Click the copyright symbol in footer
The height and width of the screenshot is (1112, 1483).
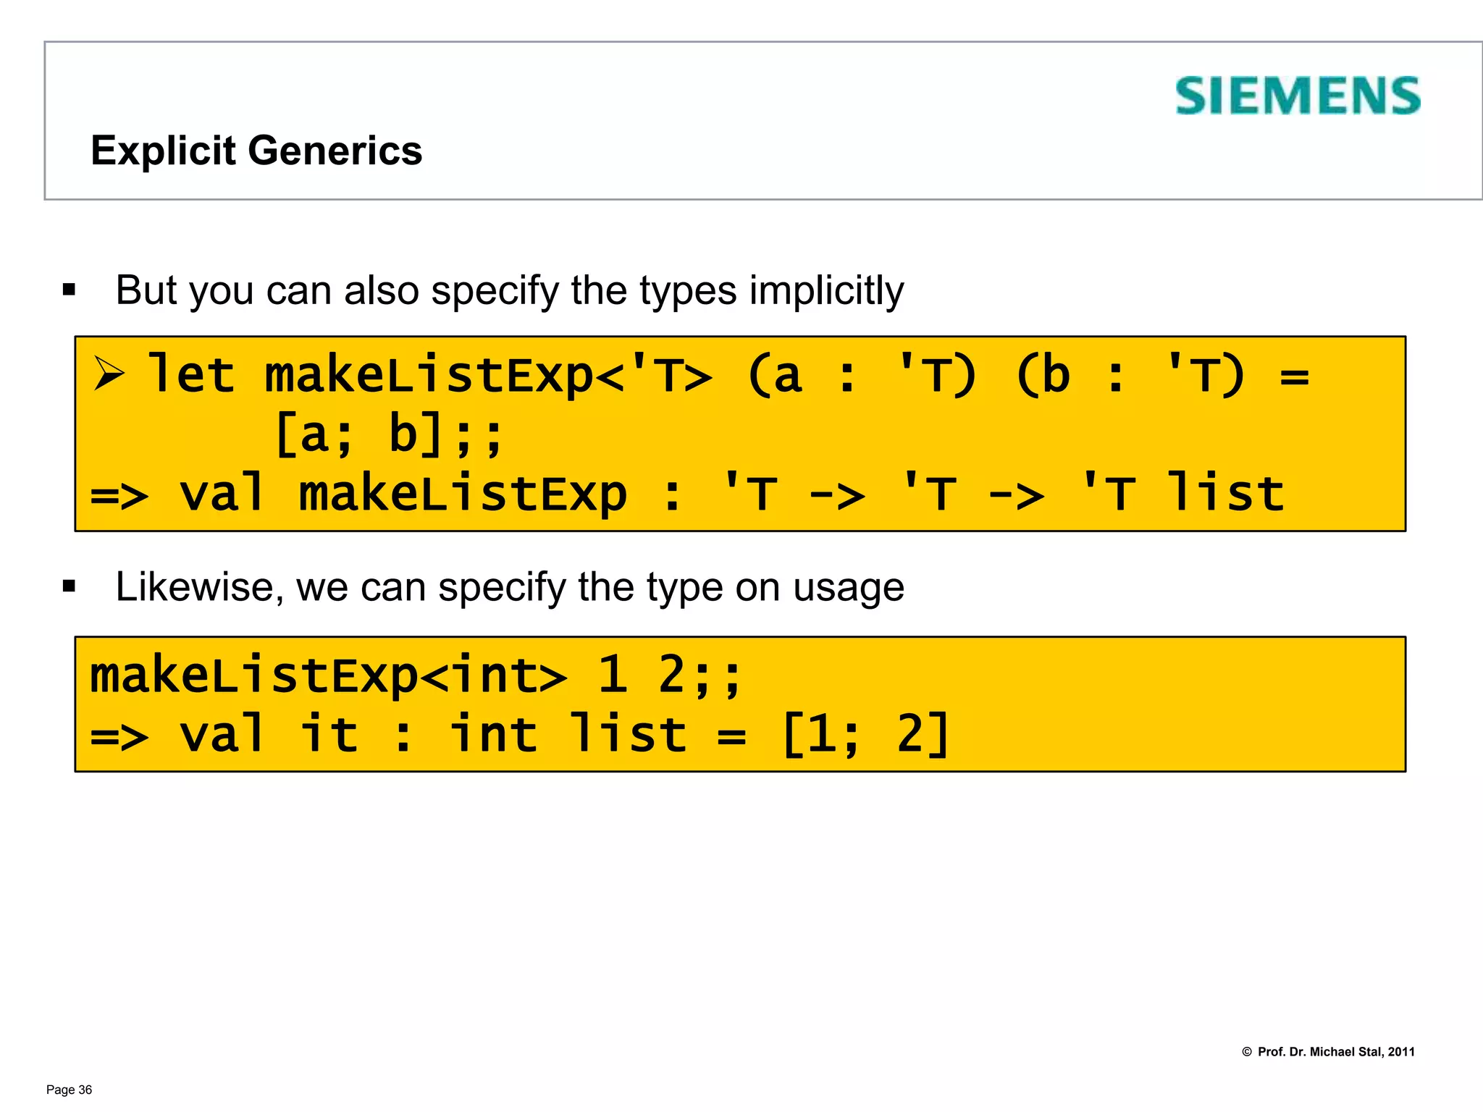coord(1246,1052)
